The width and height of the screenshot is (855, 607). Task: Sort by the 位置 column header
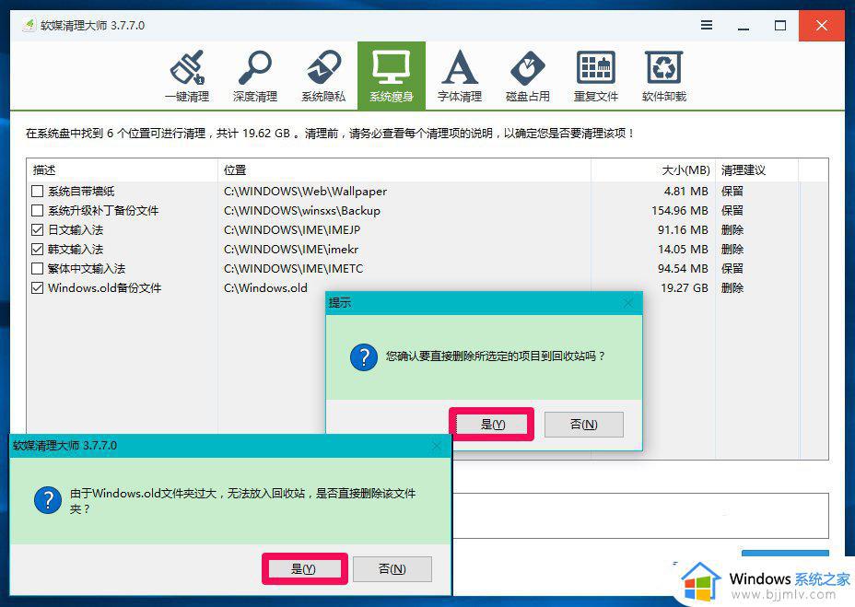coord(404,170)
